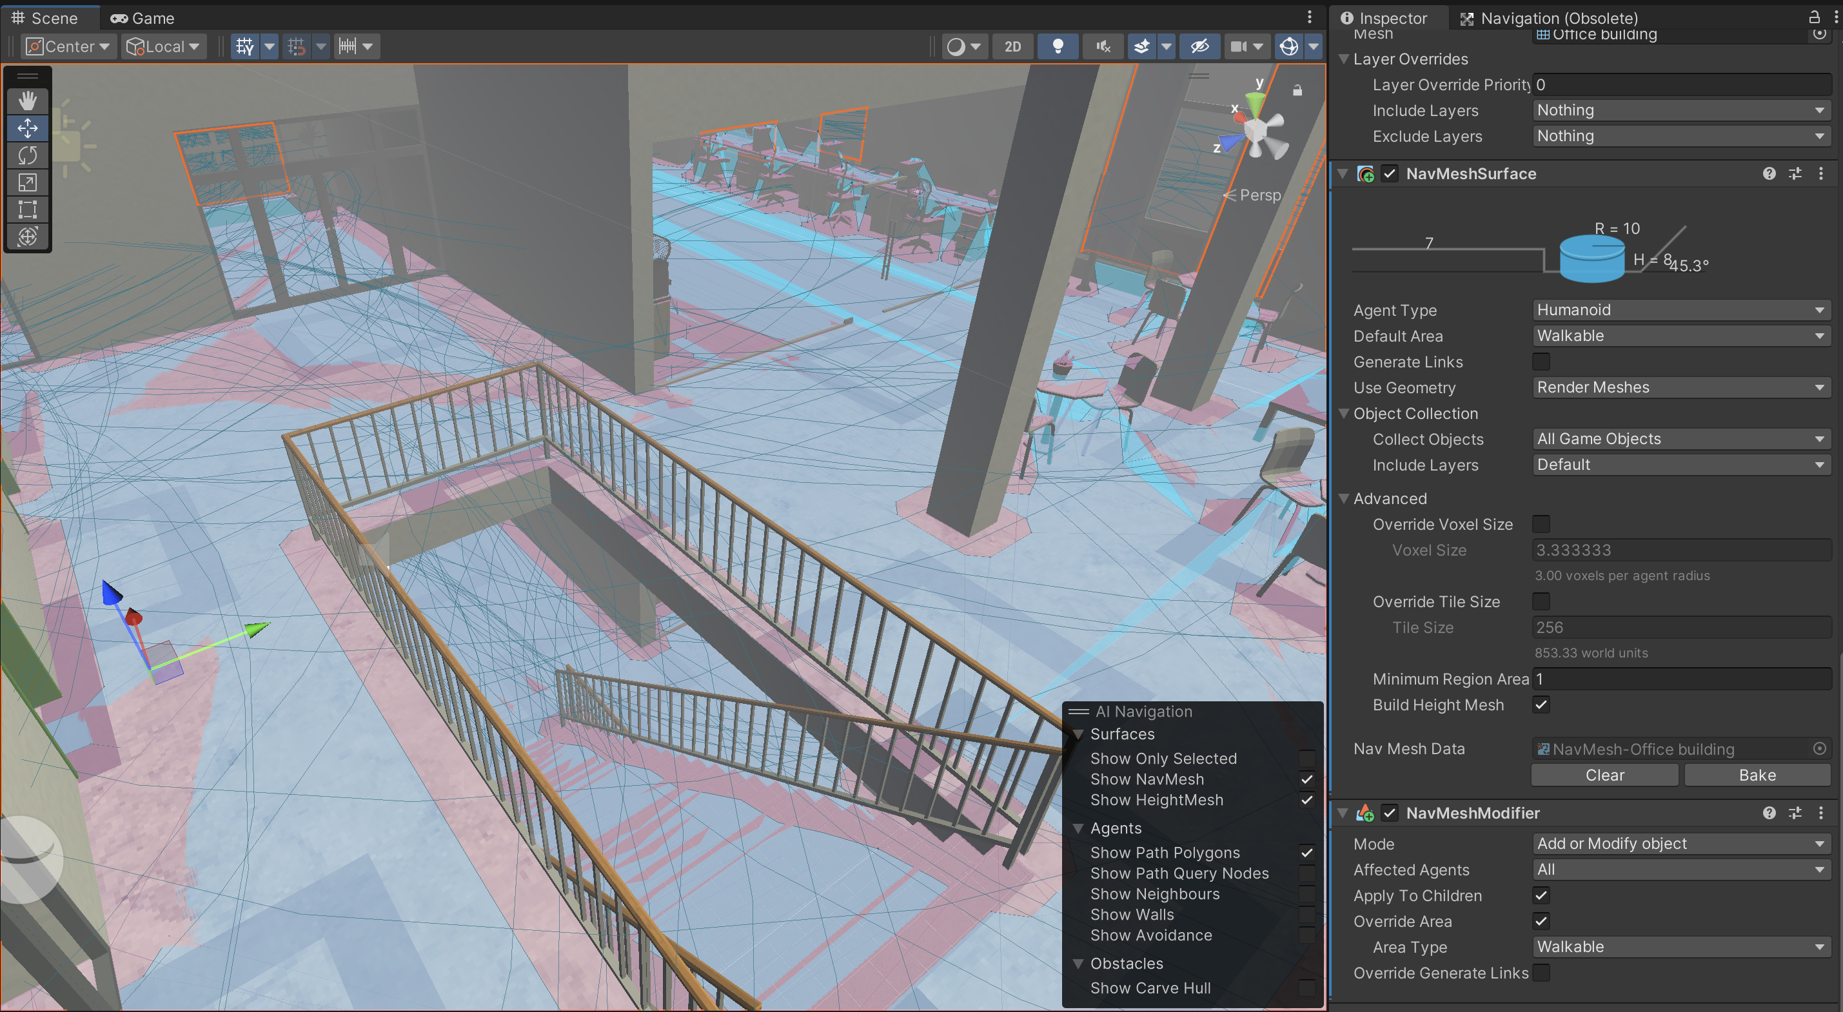
Task: Toggle scene lighting bulb icon
Action: (1058, 46)
